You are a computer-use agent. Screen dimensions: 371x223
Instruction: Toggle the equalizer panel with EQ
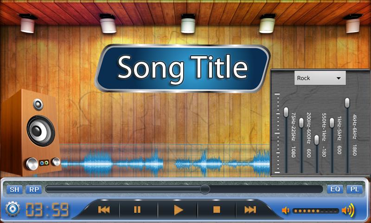[335, 190]
